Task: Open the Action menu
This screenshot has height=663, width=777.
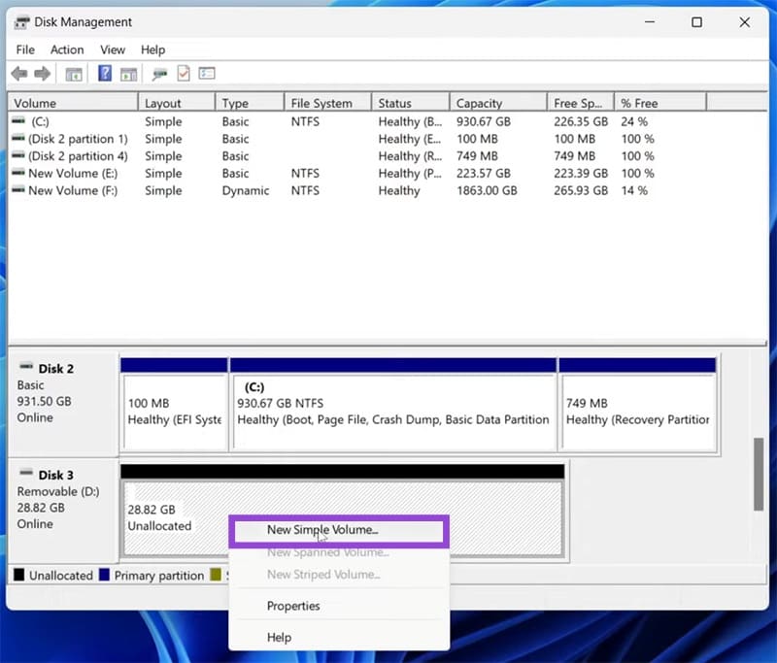Action: click(x=67, y=50)
